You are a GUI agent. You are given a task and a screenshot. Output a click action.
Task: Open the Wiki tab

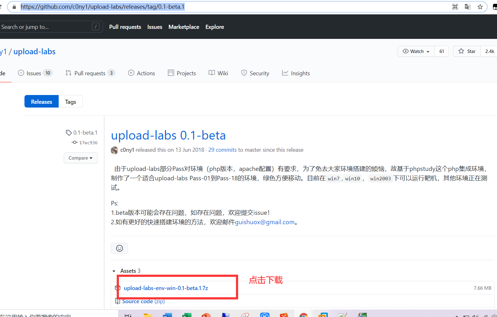click(x=218, y=73)
